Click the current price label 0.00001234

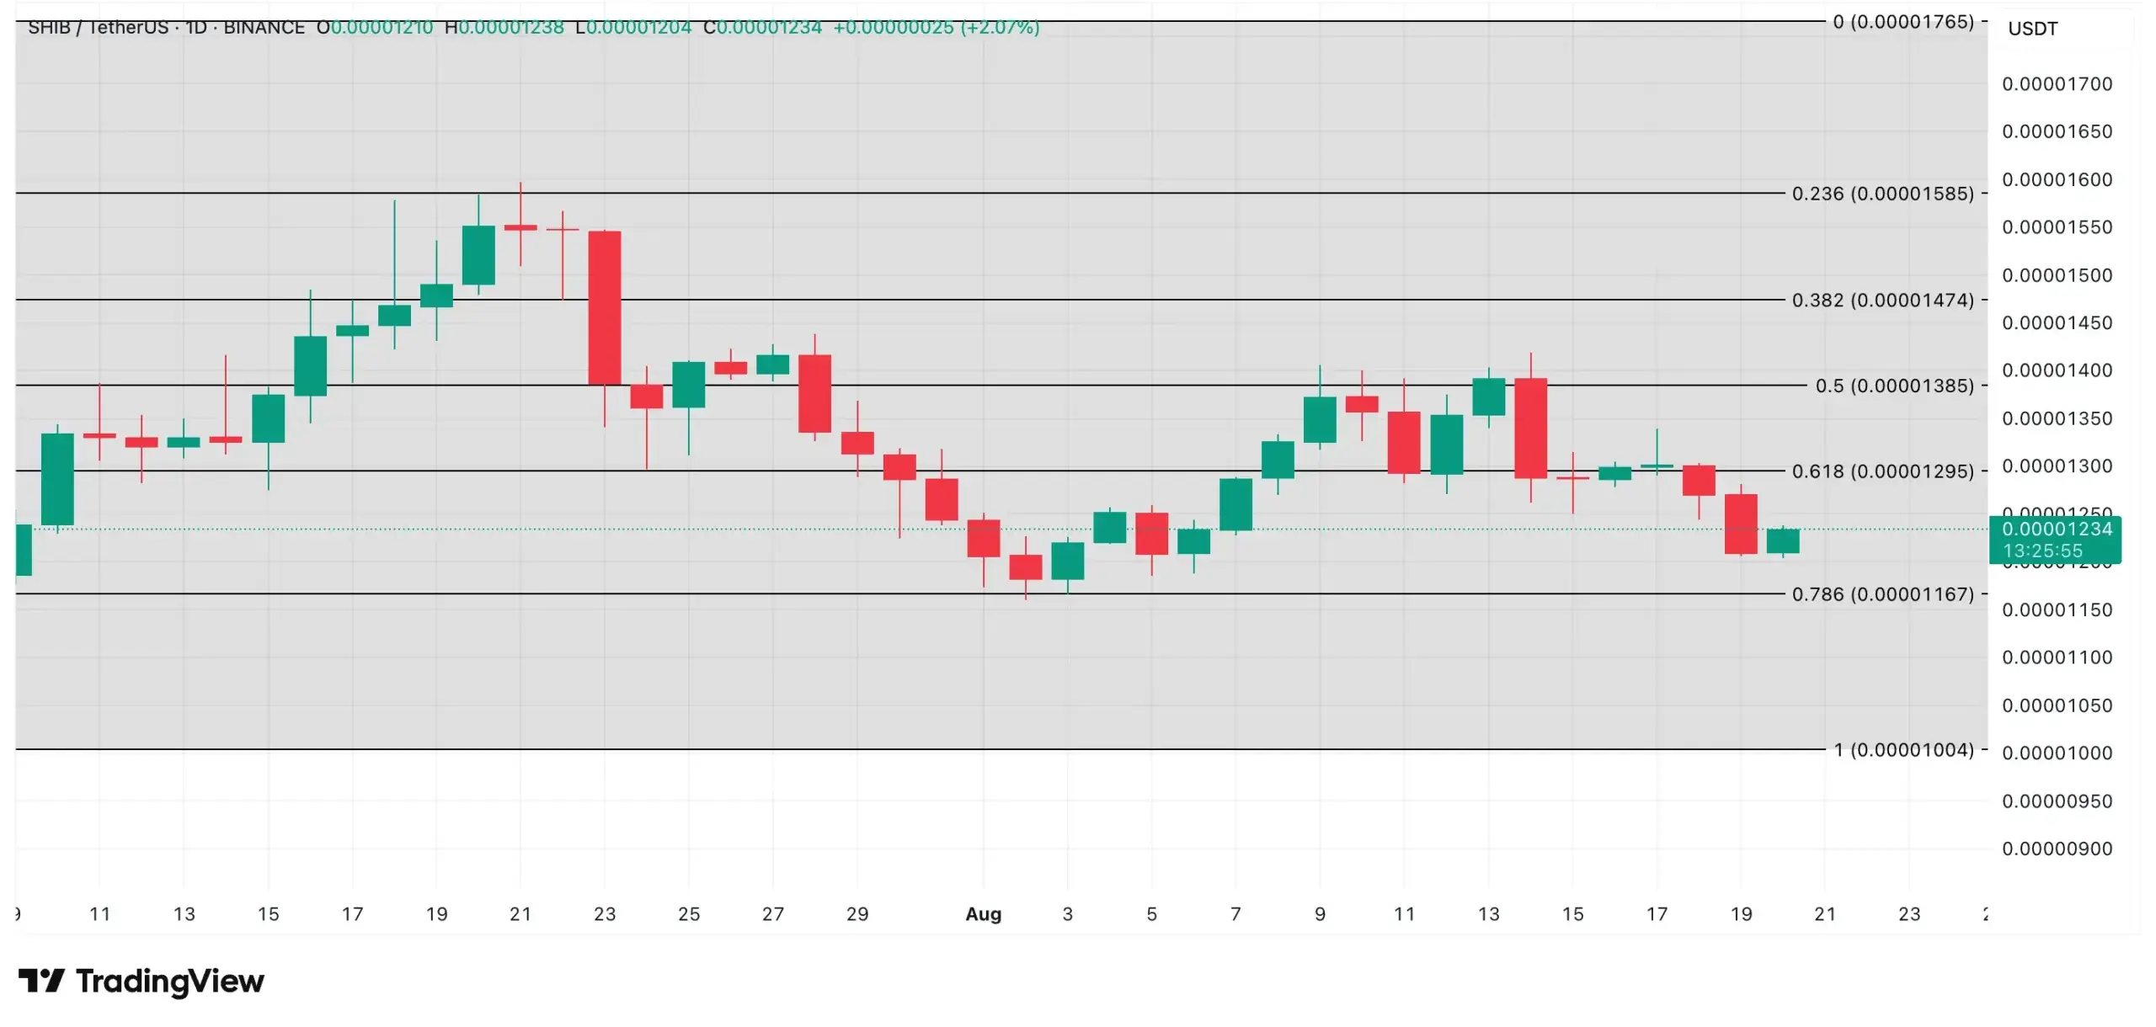(2057, 529)
